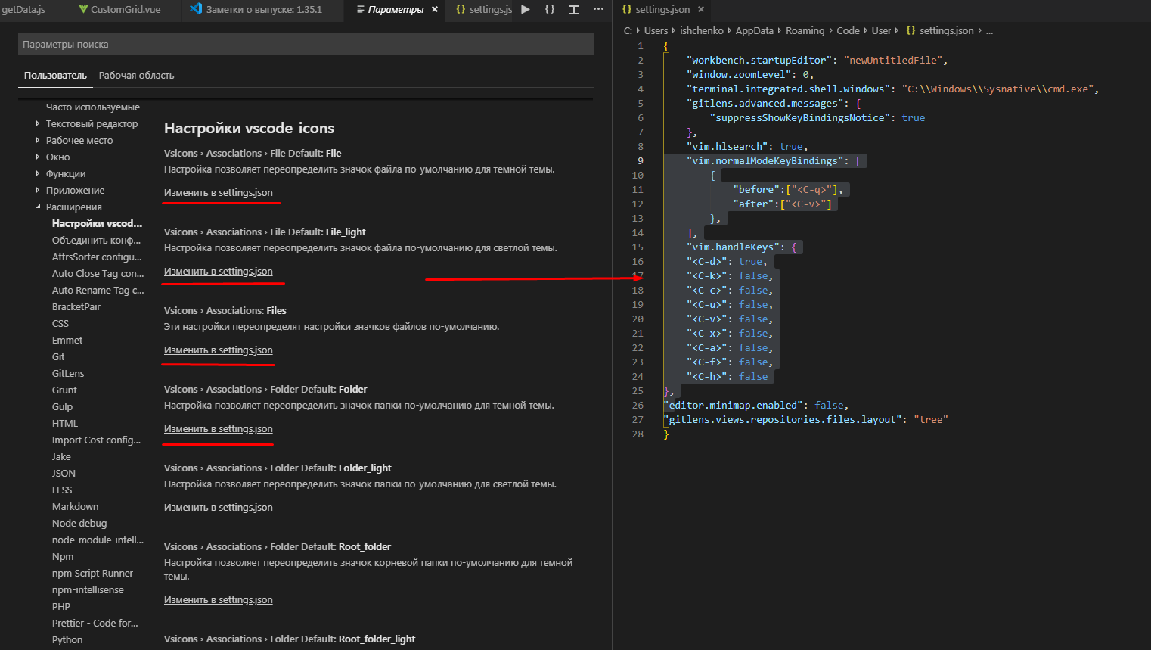Click the Roaming breadcrumb segment
1151x650 pixels.
[805, 30]
